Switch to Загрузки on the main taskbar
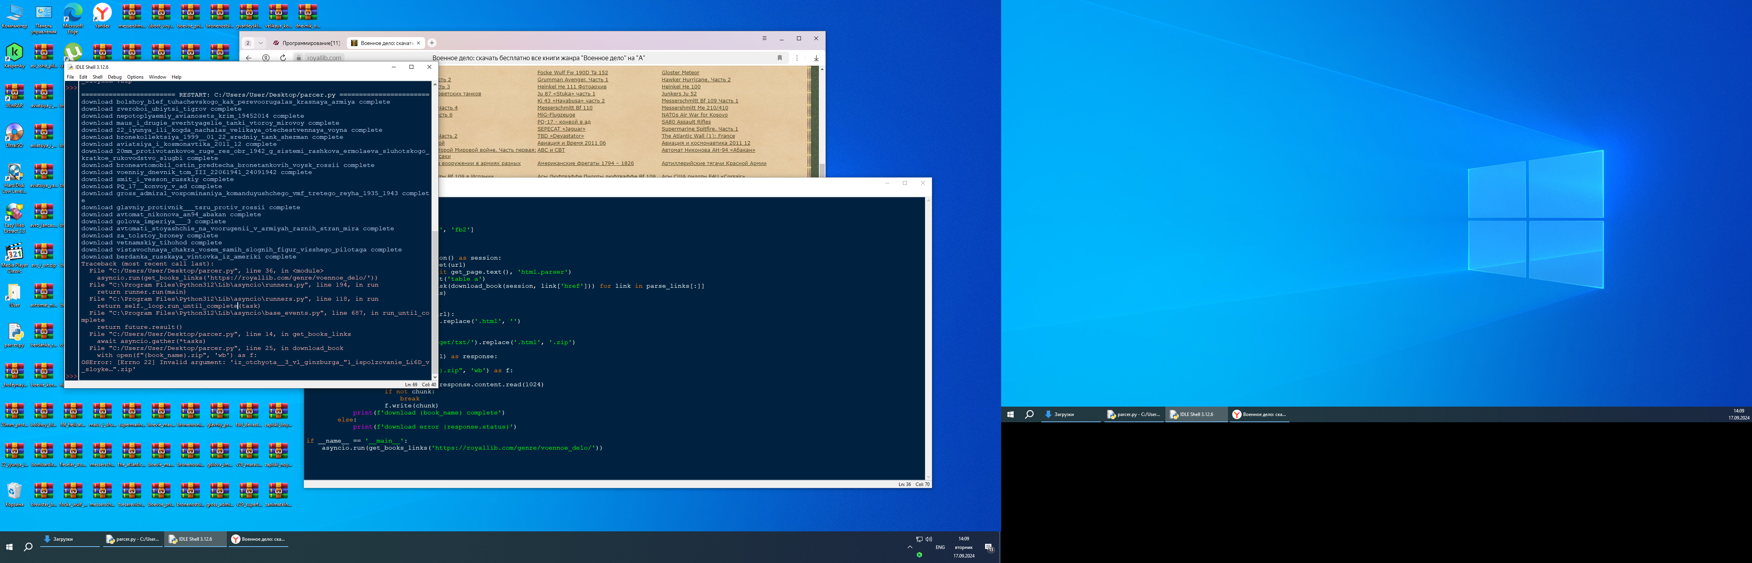1752x563 pixels. [x=70, y=539]
